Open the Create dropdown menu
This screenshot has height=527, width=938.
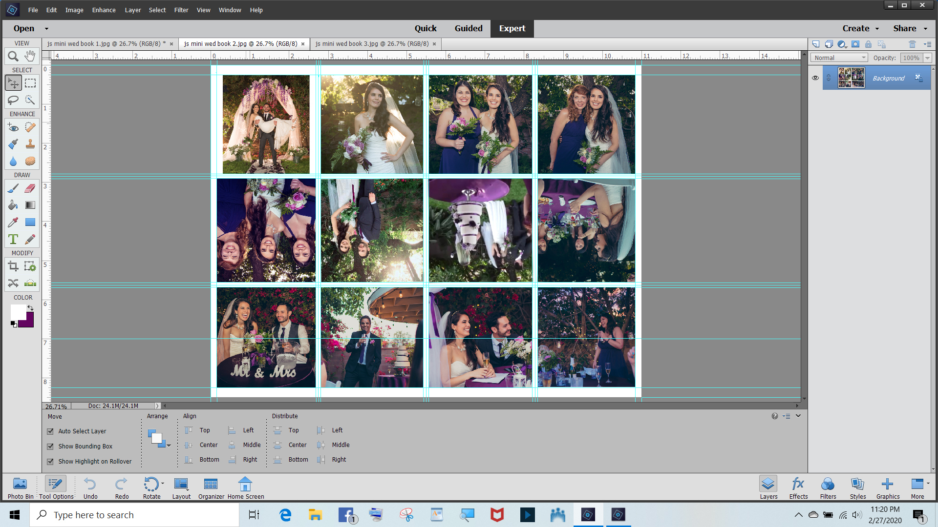pyautogui.click(x=860, y=28)
